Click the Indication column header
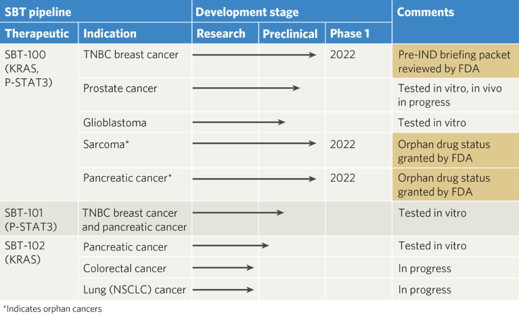The width and height of the screenshot is (519, 314). (x=110, y=33)
